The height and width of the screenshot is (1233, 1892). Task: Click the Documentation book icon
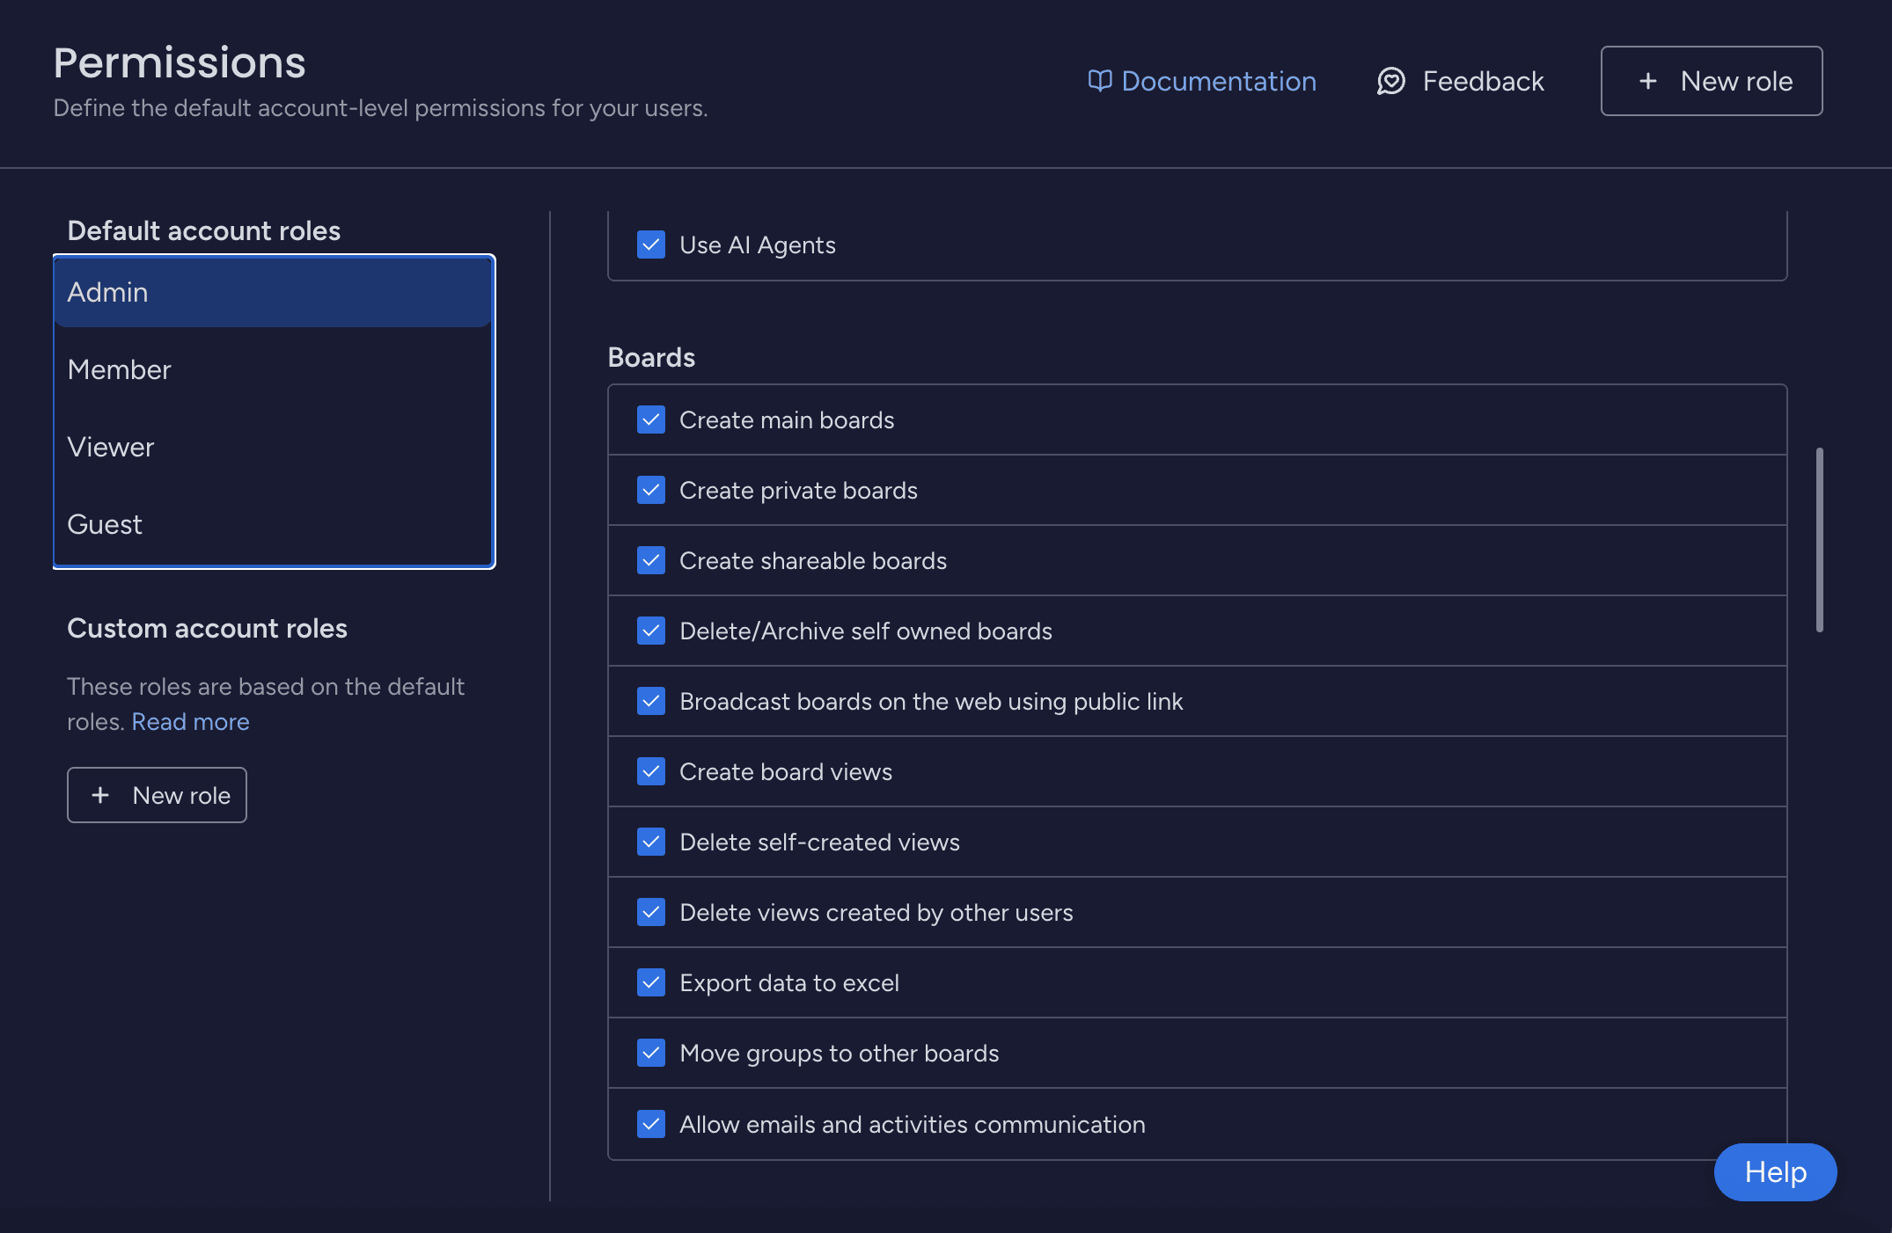(1101, 80)
